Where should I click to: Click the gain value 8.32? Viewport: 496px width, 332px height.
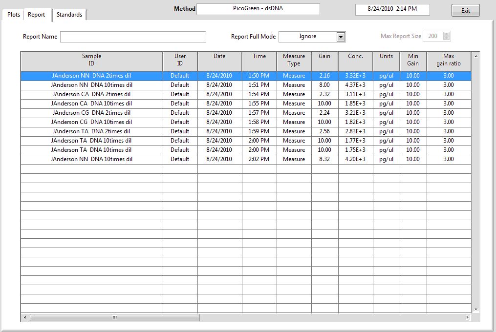coord(324,159)
